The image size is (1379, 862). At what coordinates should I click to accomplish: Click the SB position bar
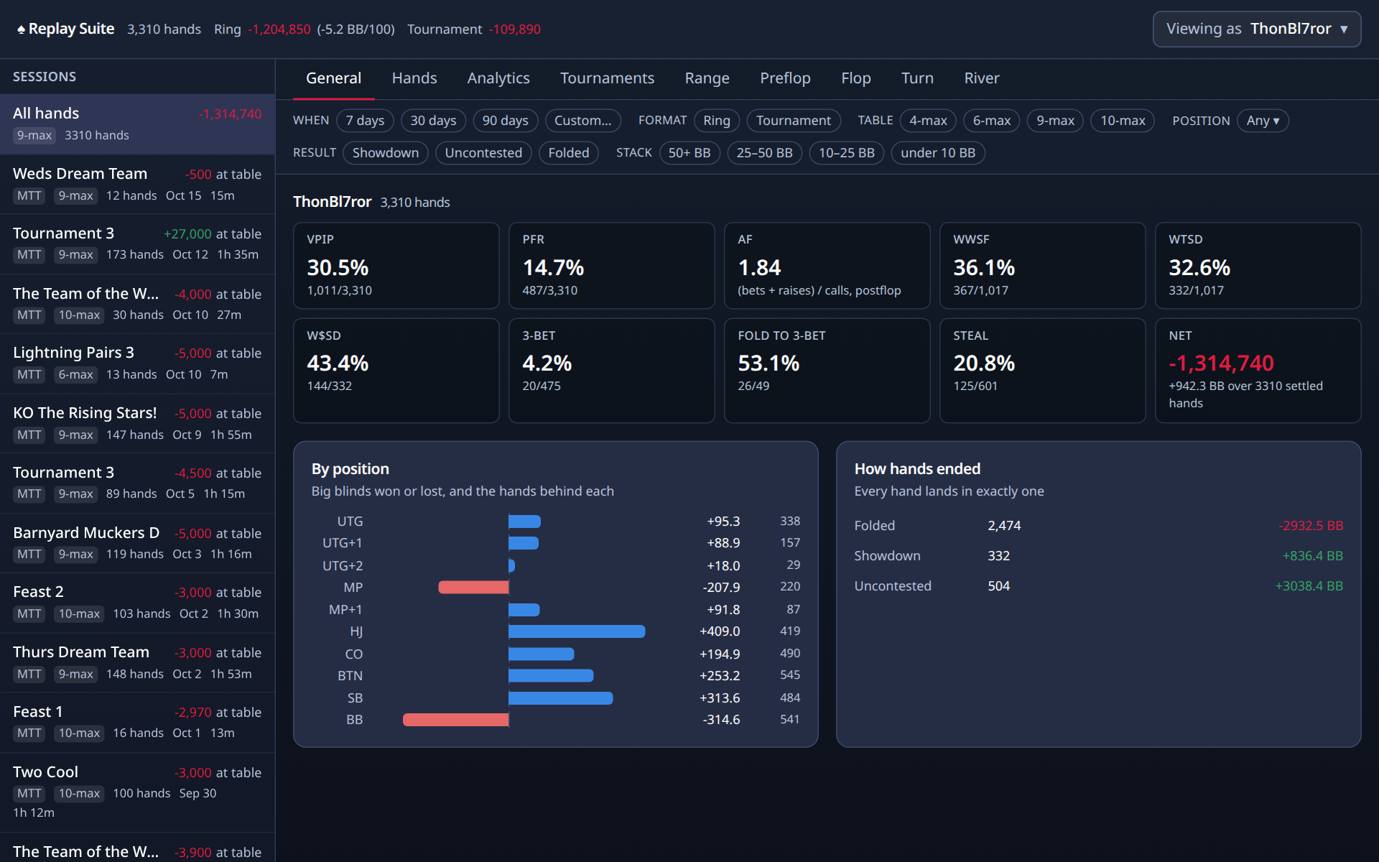click(560, 698)
